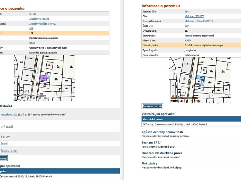Open LV number '809' link in right panel
Screen dimensions: 241x180
coord(187,26)
